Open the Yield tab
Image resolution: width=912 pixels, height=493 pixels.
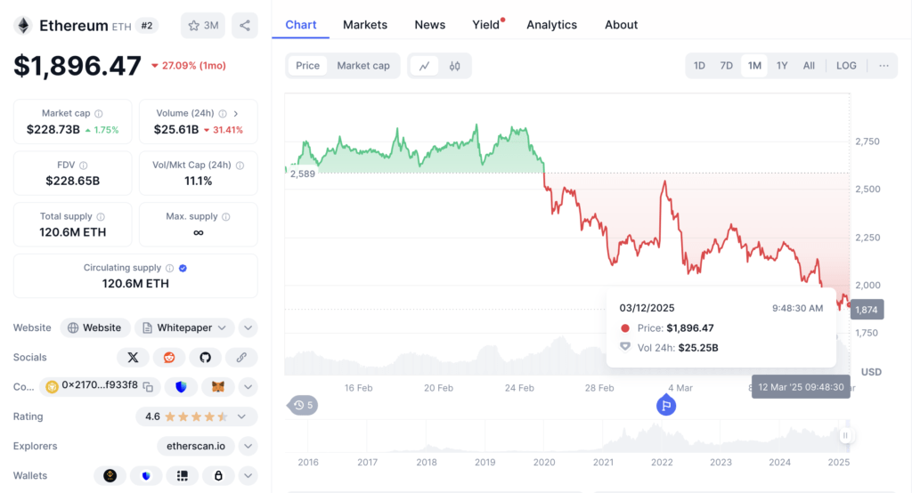[x=486, y=25]
